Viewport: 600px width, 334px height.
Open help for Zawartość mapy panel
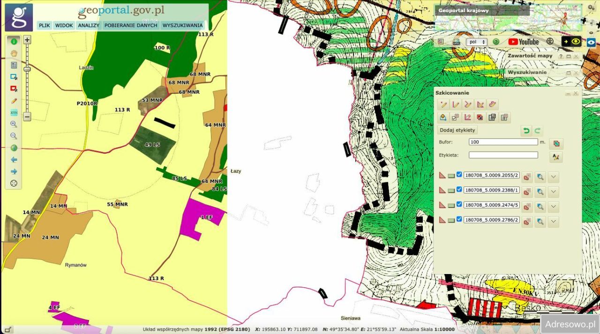(x=561, y=56)
